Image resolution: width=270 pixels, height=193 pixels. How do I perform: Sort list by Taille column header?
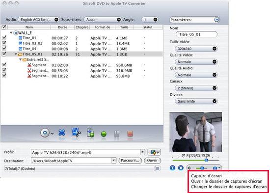coord(124,27)
